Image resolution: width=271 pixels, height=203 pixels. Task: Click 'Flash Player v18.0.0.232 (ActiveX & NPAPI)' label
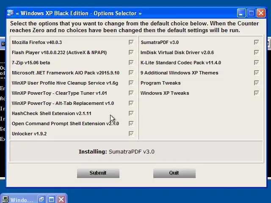point(59,52)
